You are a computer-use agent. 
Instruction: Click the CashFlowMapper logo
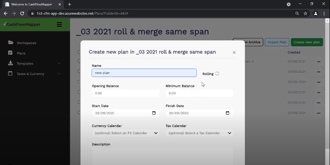point(22,24)
